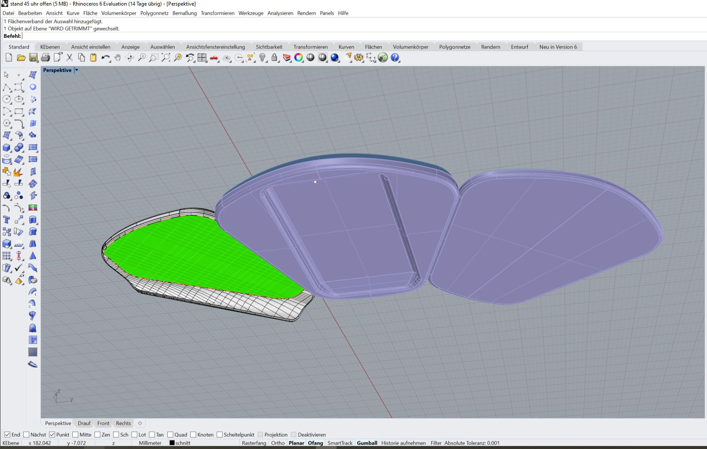
Task: Open help with the blue question mark icon
Action: pyautogui.click(x=395, y=57)
